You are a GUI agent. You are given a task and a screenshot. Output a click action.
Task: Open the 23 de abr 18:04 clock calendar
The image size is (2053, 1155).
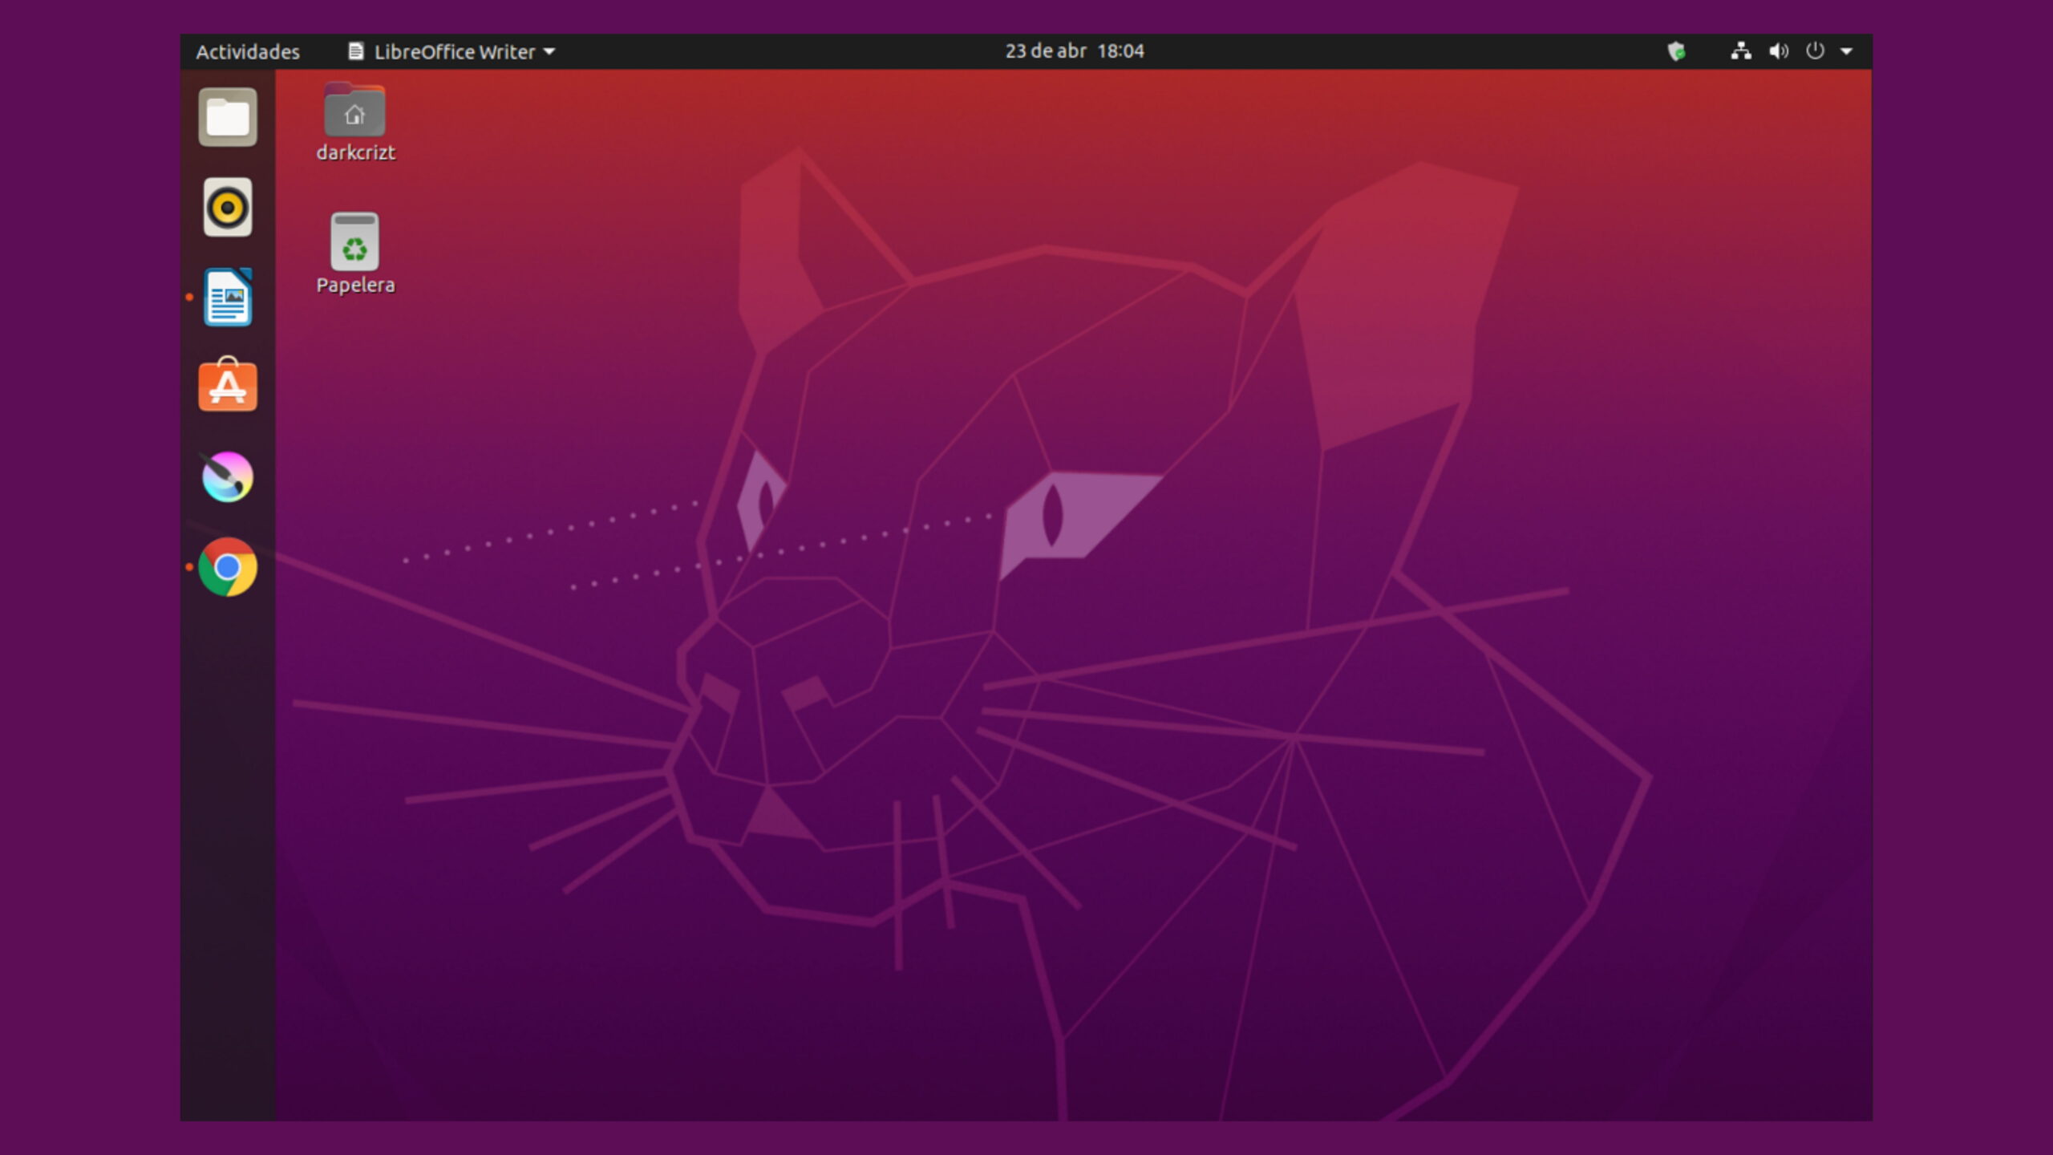tap(1075, 51)
